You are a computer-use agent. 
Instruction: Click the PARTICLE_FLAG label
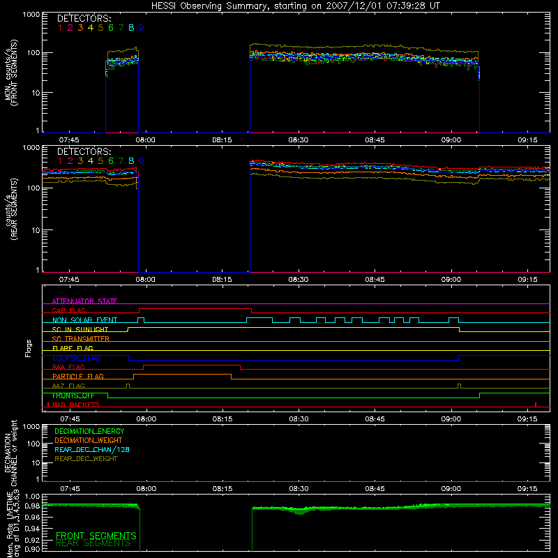click(78, 376)
